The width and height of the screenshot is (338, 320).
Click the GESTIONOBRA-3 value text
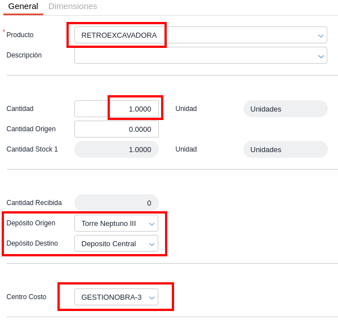point(112,297)
